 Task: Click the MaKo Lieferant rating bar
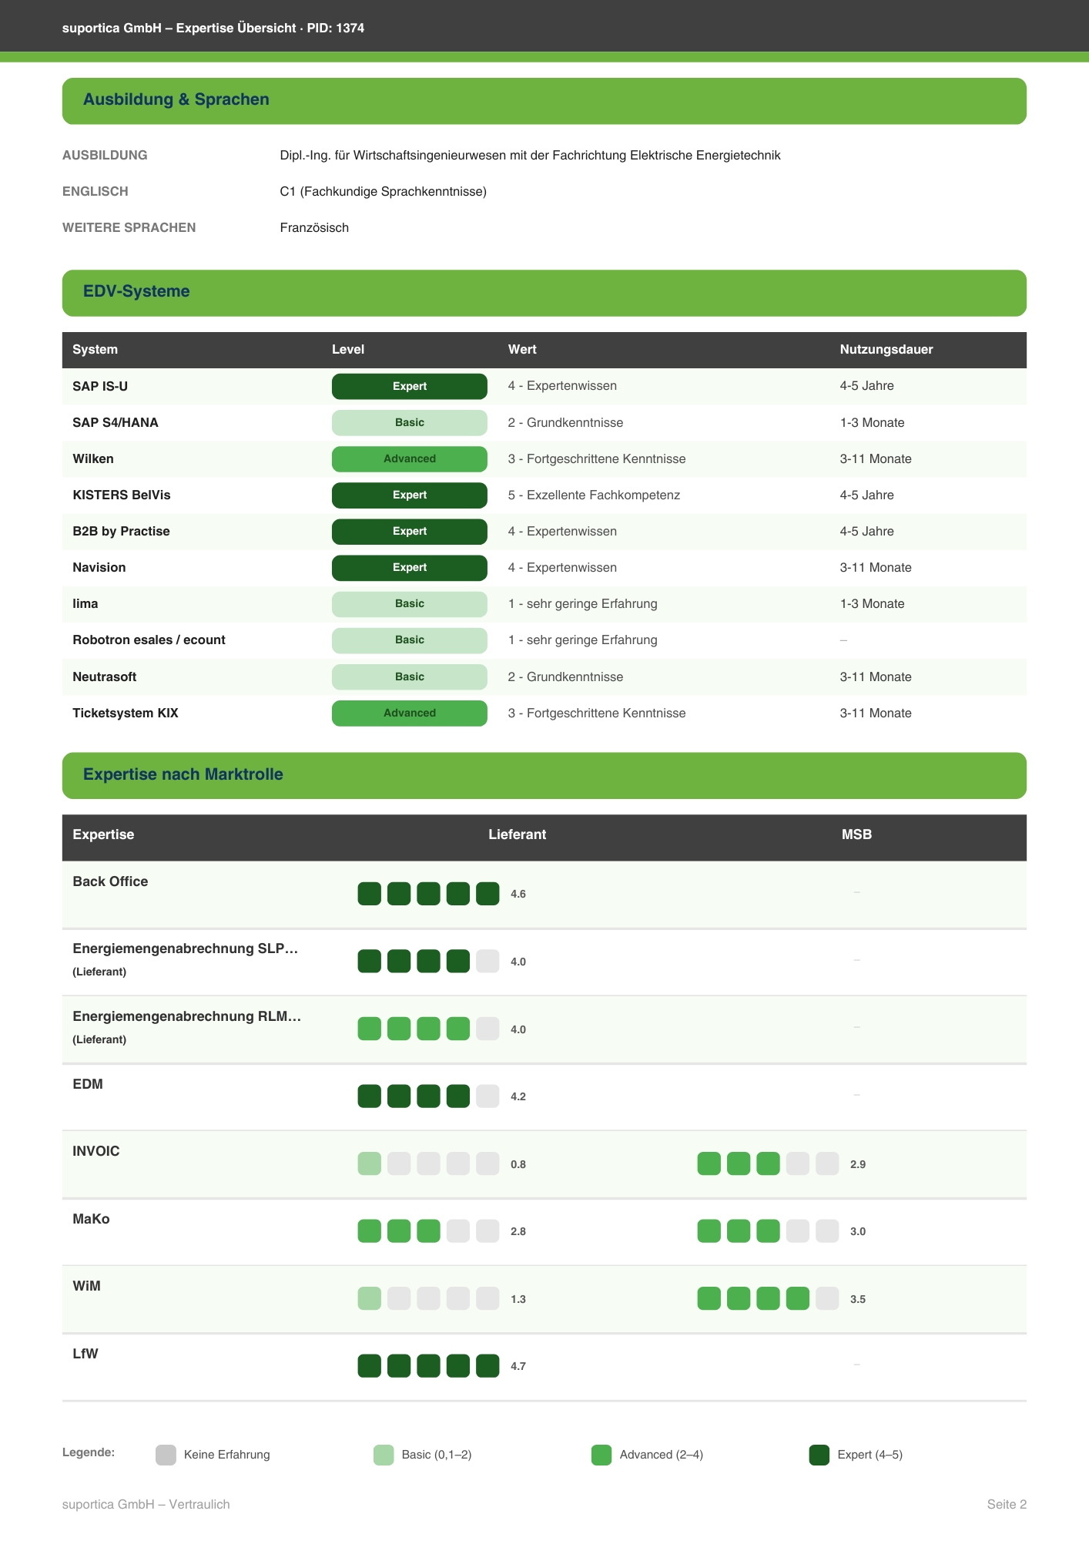tap(428, 1230)
